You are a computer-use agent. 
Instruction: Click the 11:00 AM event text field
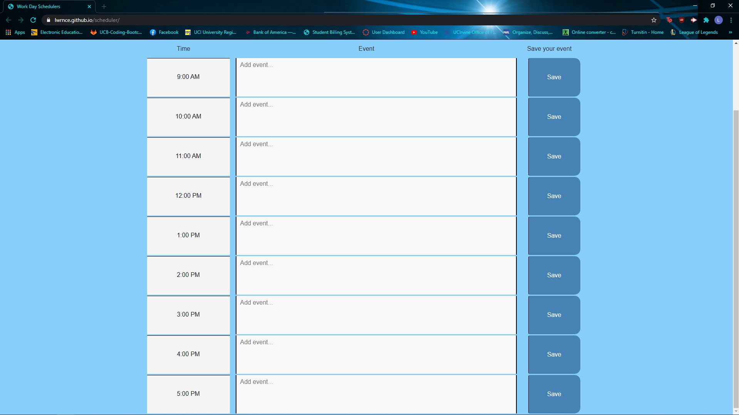tap(376, 157)
